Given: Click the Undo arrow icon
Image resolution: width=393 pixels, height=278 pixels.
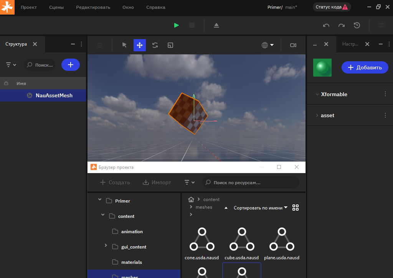Looking at the screenshot, I should [x=326, y=25].
